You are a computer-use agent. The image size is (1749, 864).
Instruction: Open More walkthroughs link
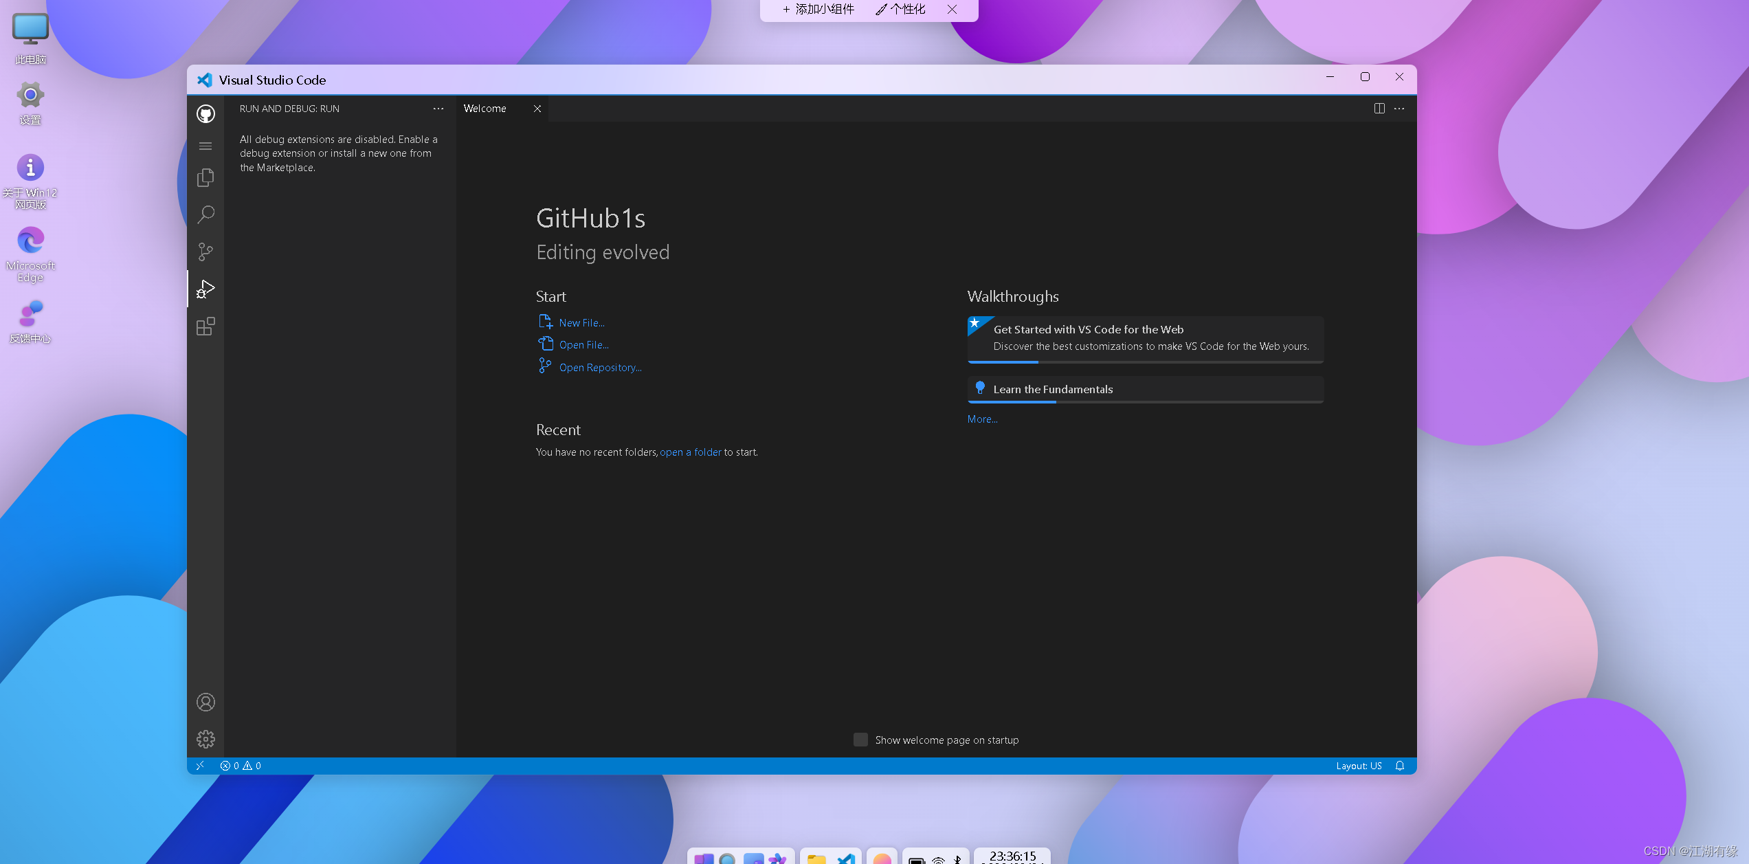pyautogui.click(x=983, y=419)
